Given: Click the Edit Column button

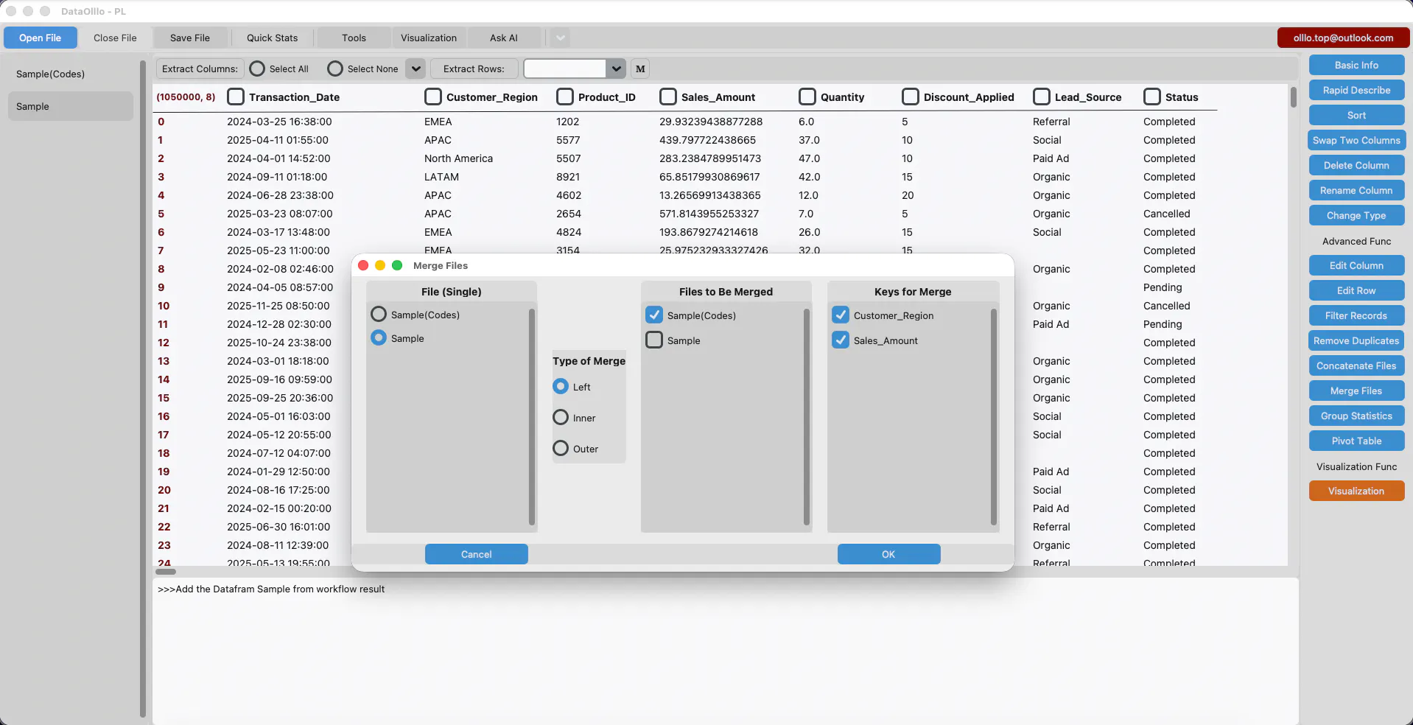Looking at the screenshot, I should 1356,265.
